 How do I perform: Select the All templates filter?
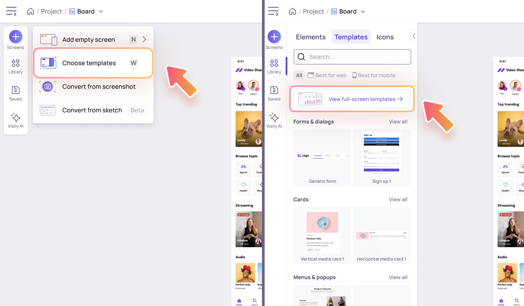pos(299,75)
